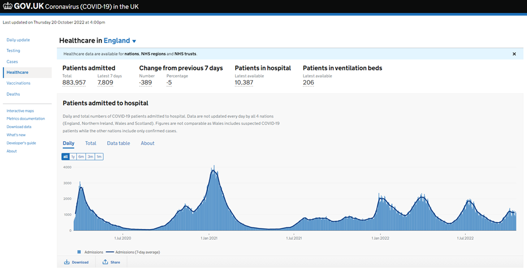Go to Vaccinations in sidebar

(x=19, y=83)
